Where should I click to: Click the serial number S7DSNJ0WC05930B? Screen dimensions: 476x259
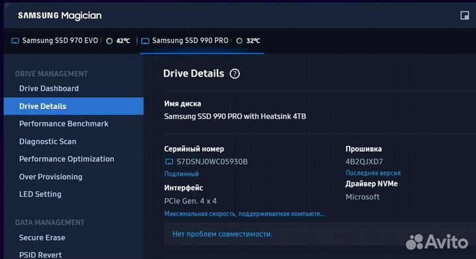coord(212,162)
